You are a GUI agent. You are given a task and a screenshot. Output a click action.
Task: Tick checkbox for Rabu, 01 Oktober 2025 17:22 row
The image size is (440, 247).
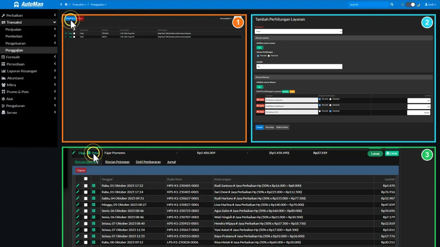86,186
